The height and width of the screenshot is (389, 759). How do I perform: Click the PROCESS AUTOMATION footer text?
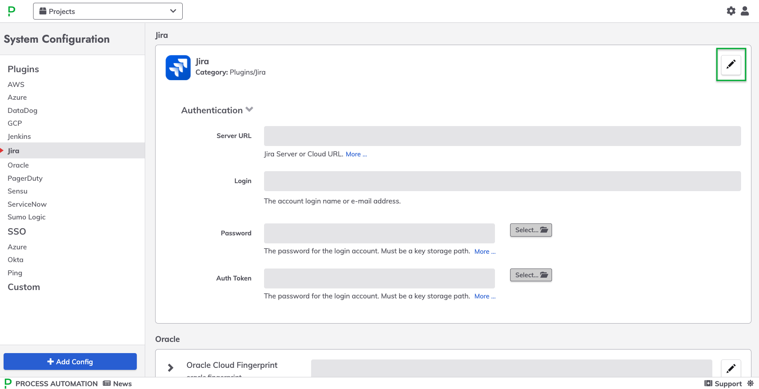pyautogui.click(x=57, y=383)
